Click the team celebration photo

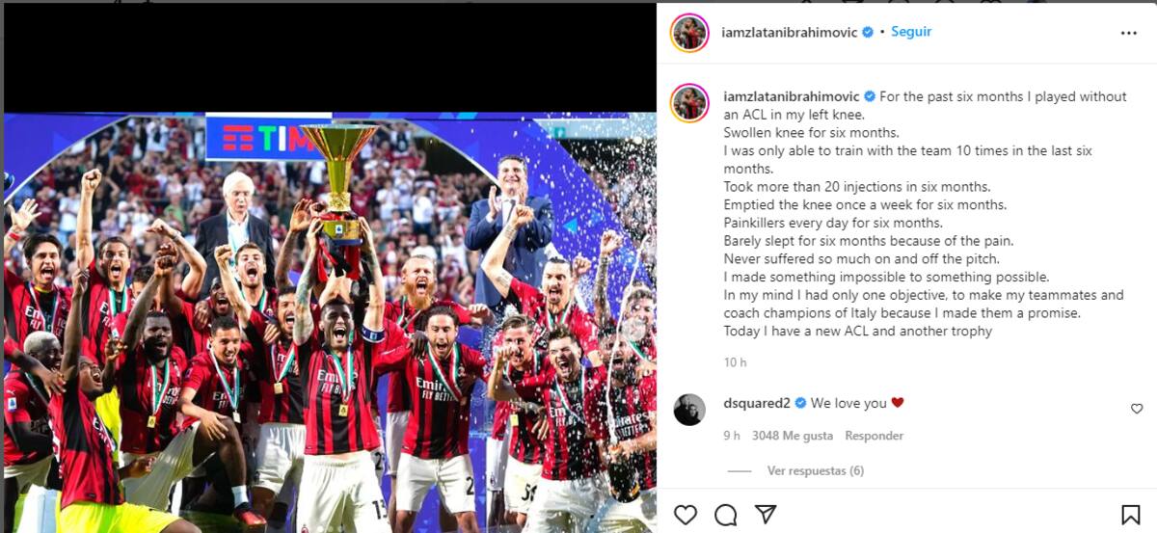330,323
